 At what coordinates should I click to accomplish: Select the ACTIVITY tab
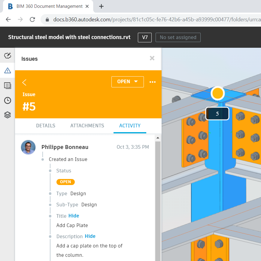[130, 126]
